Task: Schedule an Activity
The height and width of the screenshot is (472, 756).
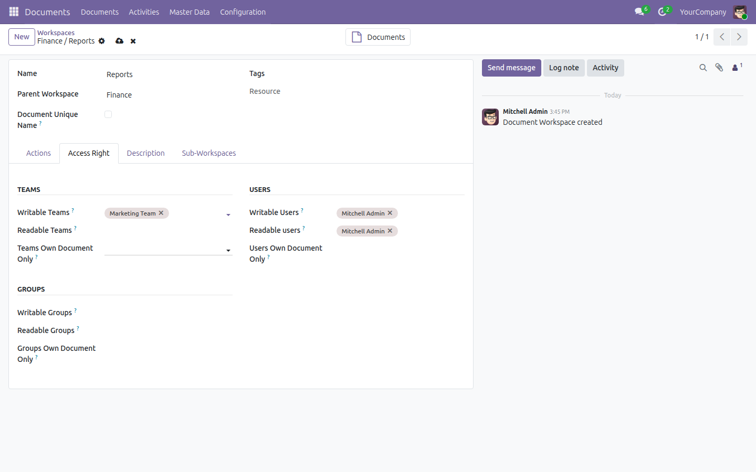Action: coord(605,68)
